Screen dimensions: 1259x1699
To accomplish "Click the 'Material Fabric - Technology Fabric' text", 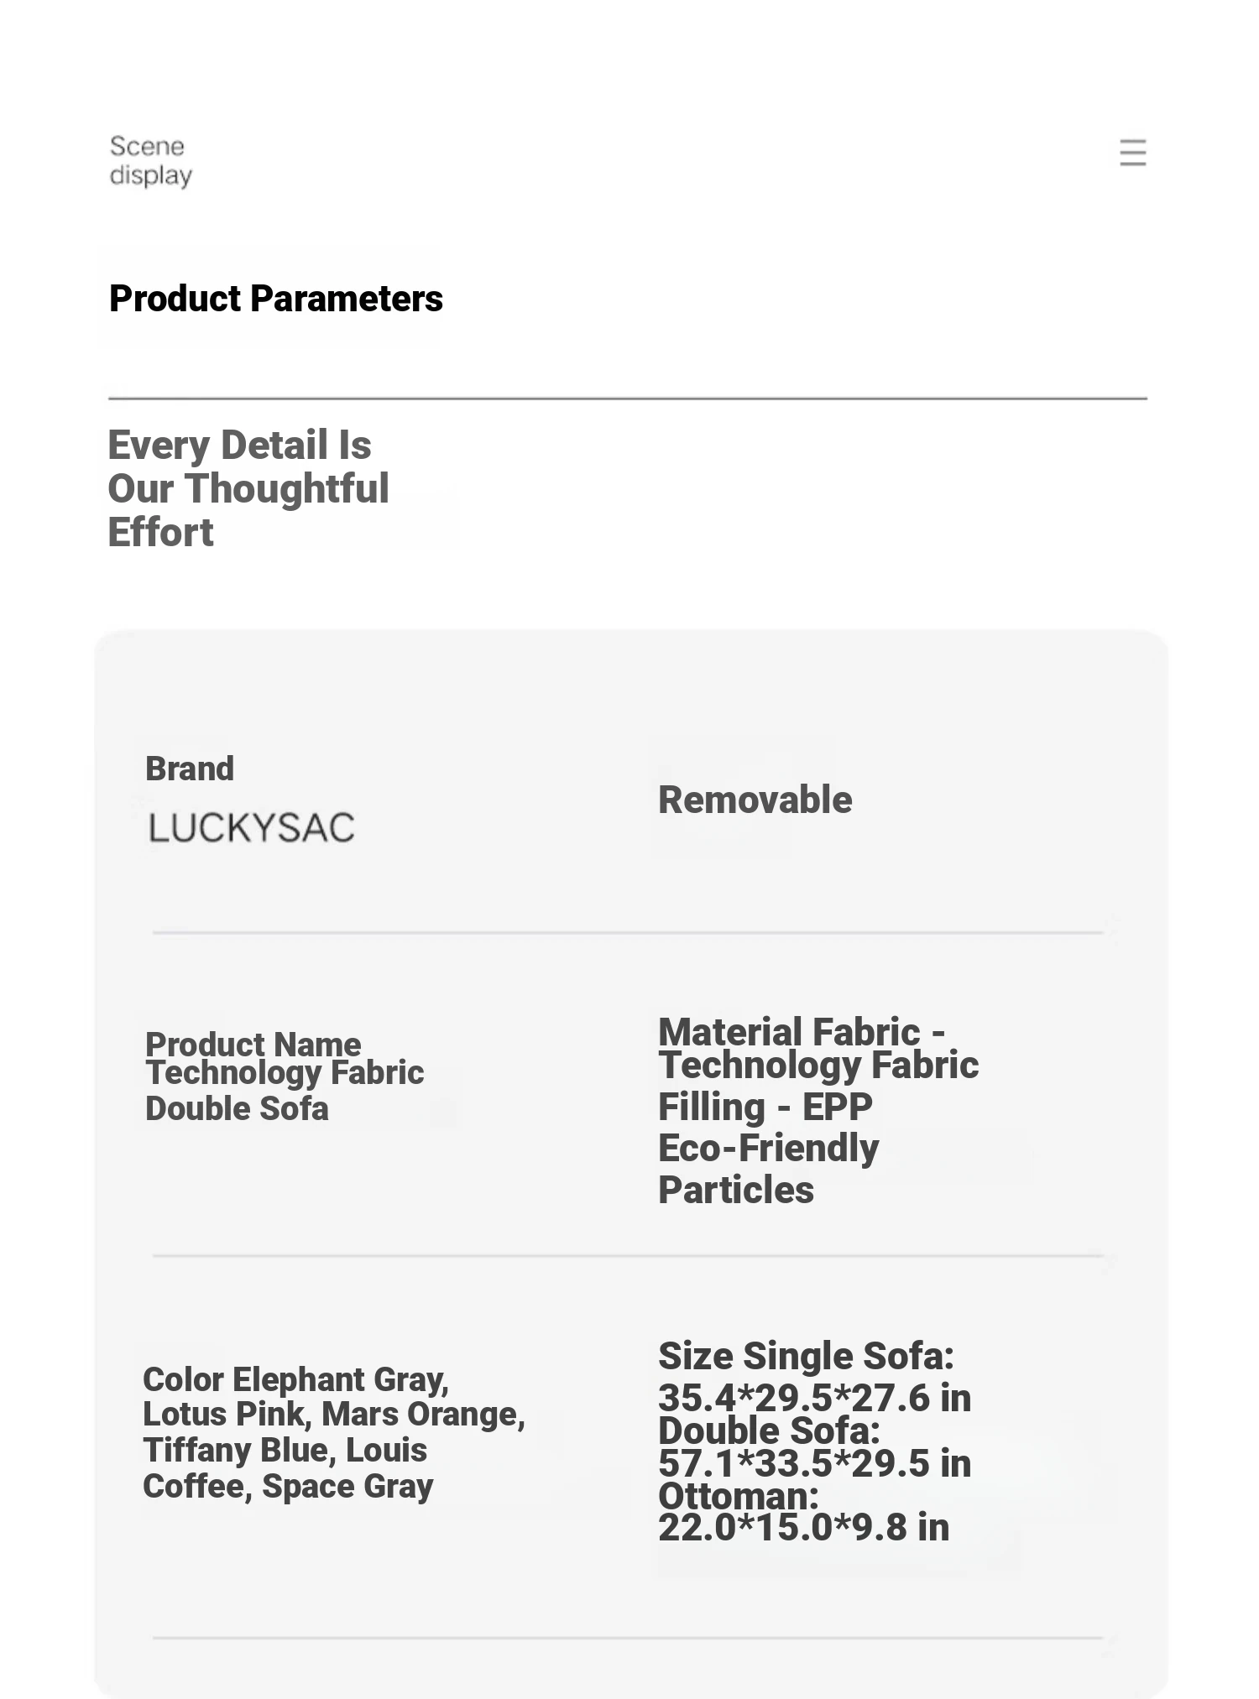I will 818,1049.
